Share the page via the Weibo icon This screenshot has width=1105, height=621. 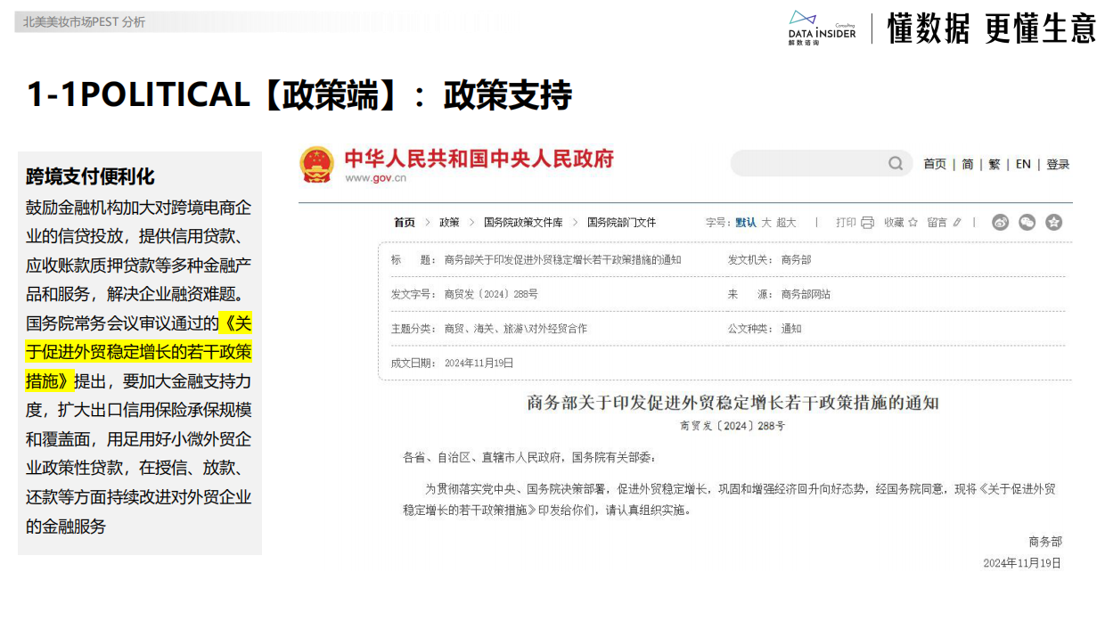[1000, 223]
